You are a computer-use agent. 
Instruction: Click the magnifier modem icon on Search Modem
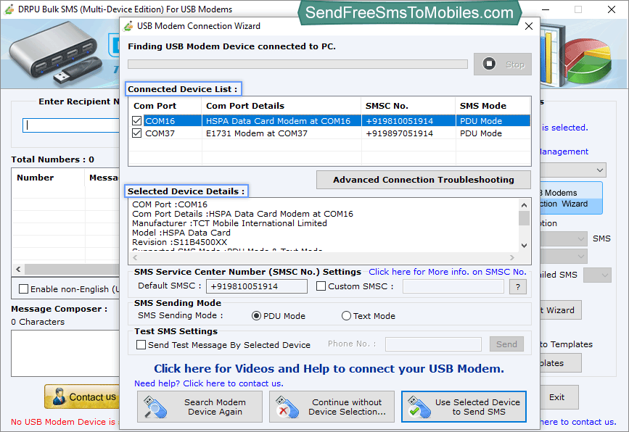pyautogui.click(x=155, y=407)
